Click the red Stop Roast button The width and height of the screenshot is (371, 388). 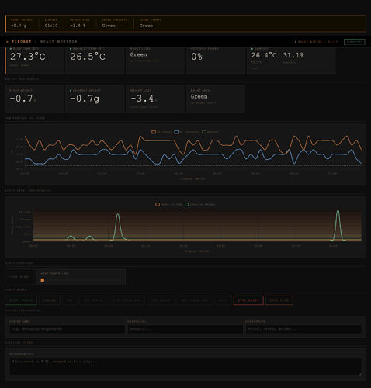[x=248, y=300]
